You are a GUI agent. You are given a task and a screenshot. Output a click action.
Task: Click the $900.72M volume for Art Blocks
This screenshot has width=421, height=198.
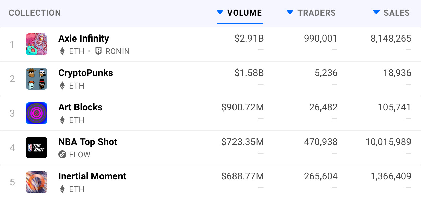click(243, 107)
